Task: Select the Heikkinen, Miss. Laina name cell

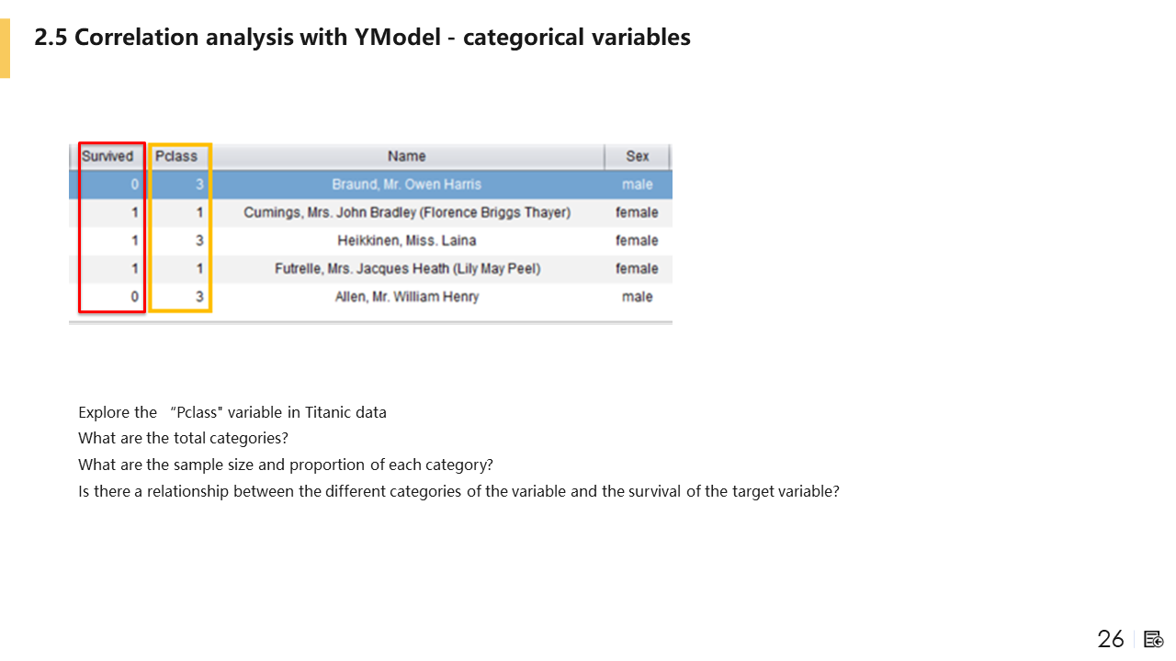Action: click(406, 241)
